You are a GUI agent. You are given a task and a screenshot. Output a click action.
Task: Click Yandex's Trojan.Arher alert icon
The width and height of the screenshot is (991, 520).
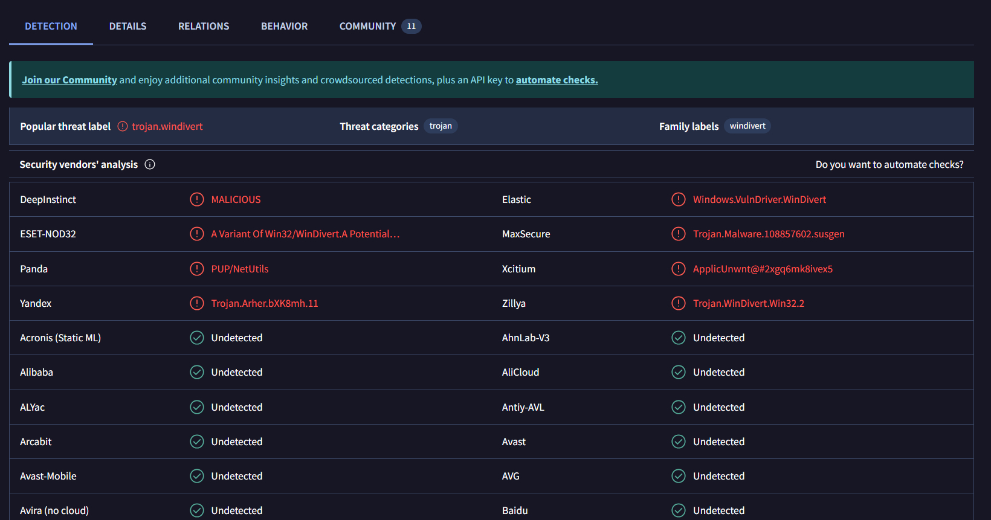(197, 303)
